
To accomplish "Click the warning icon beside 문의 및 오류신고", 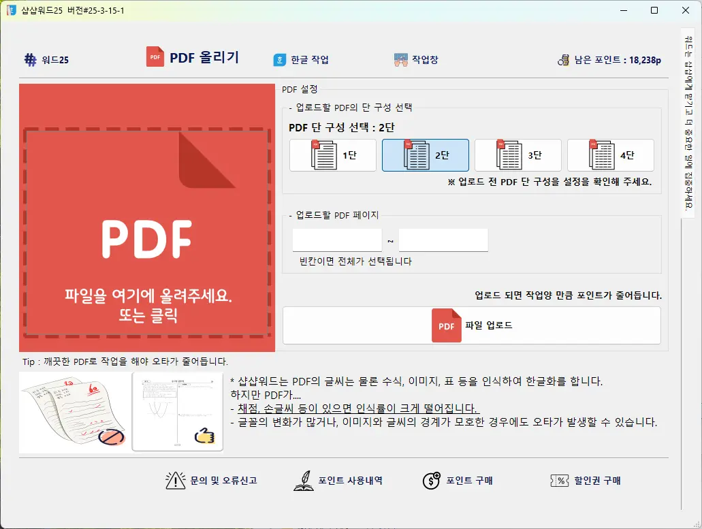I will coord(176,480).
